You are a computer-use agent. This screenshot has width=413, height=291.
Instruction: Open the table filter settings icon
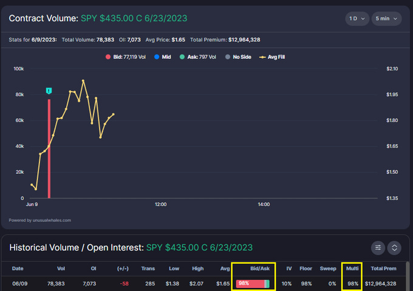point(378,248)
